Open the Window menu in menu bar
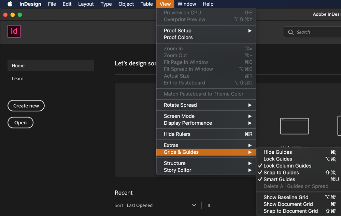This screenshot has height=216, width=341. pos(187,4)
